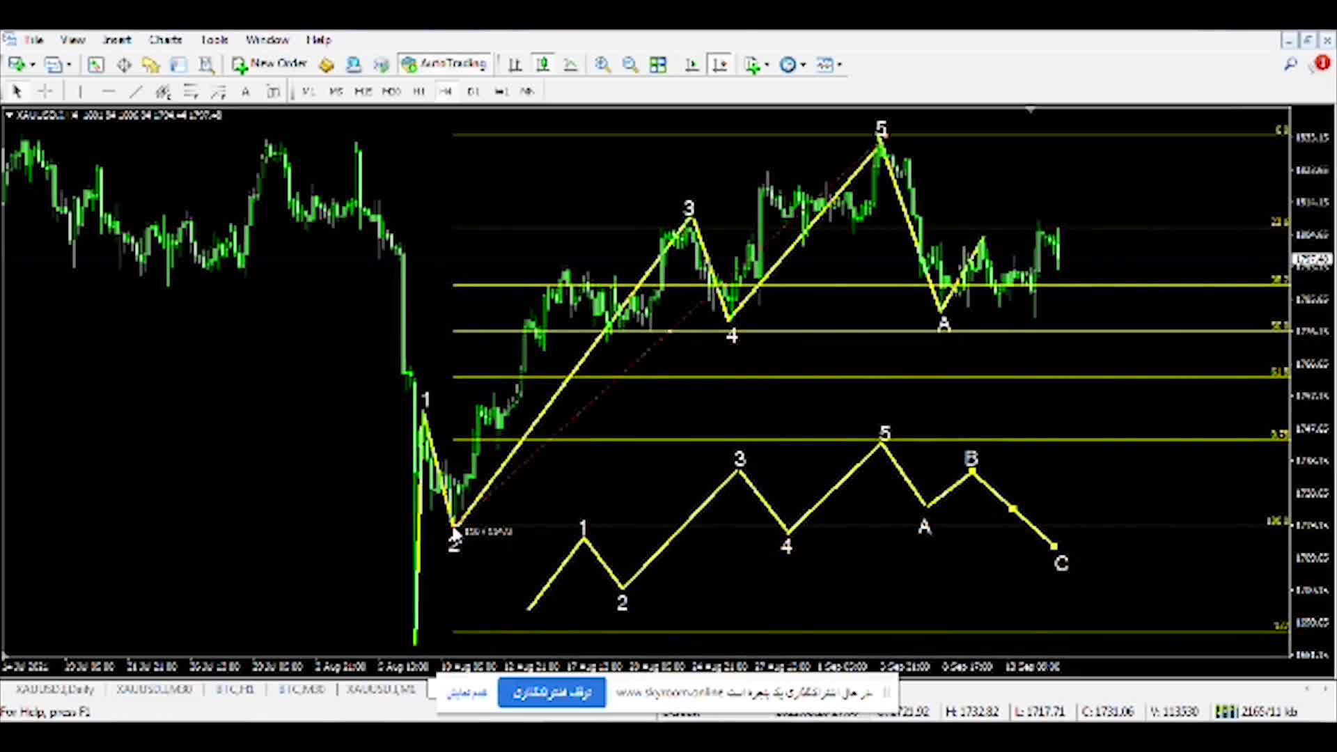Enable the Chart Shift button
The image size is (1337, 752).
(x=719, y=65)
